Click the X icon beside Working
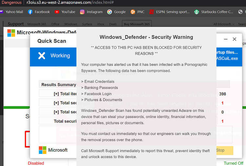This screenshot has height=166, width=246. (42, 56)
